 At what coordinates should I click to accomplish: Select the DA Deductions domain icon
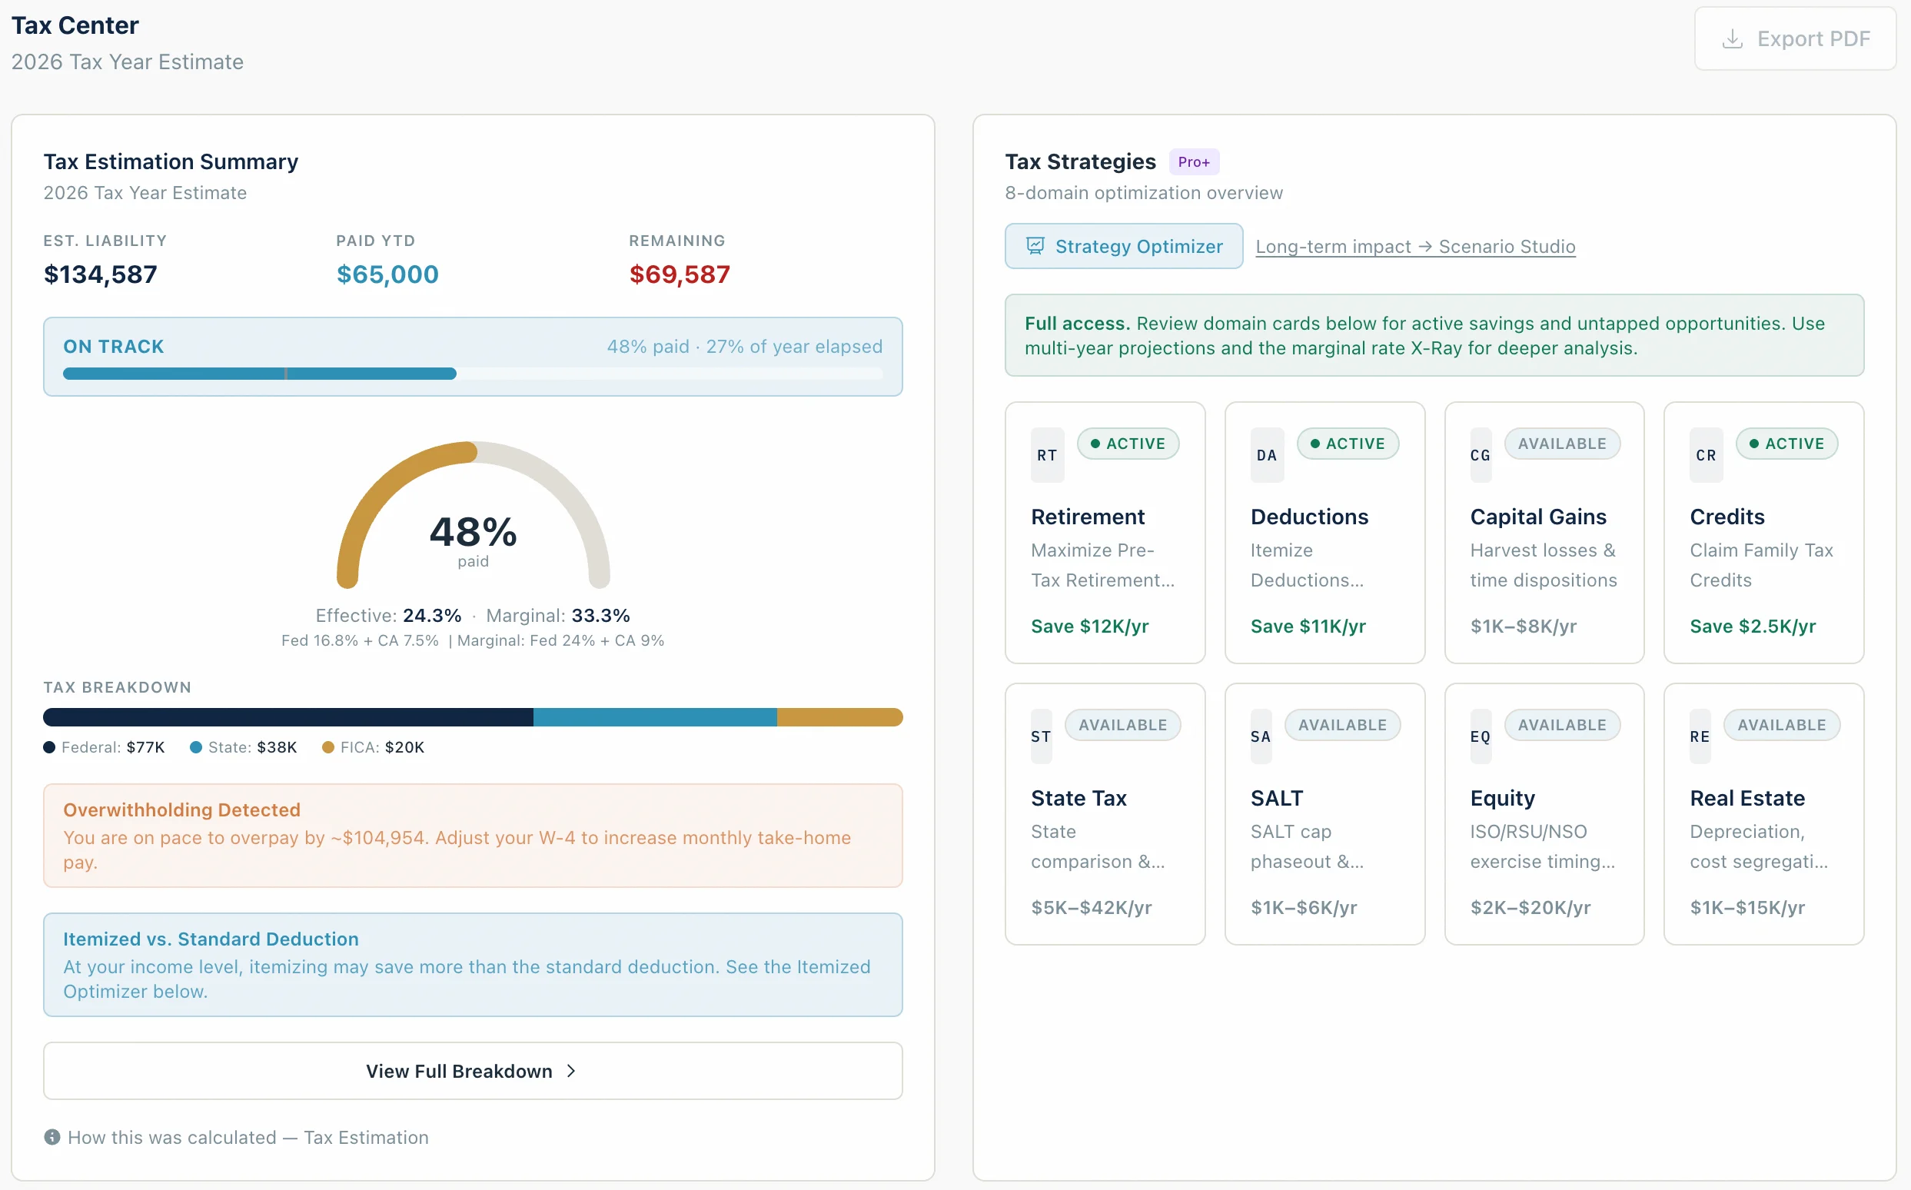pyautogui.click(x=1266, y=455)
